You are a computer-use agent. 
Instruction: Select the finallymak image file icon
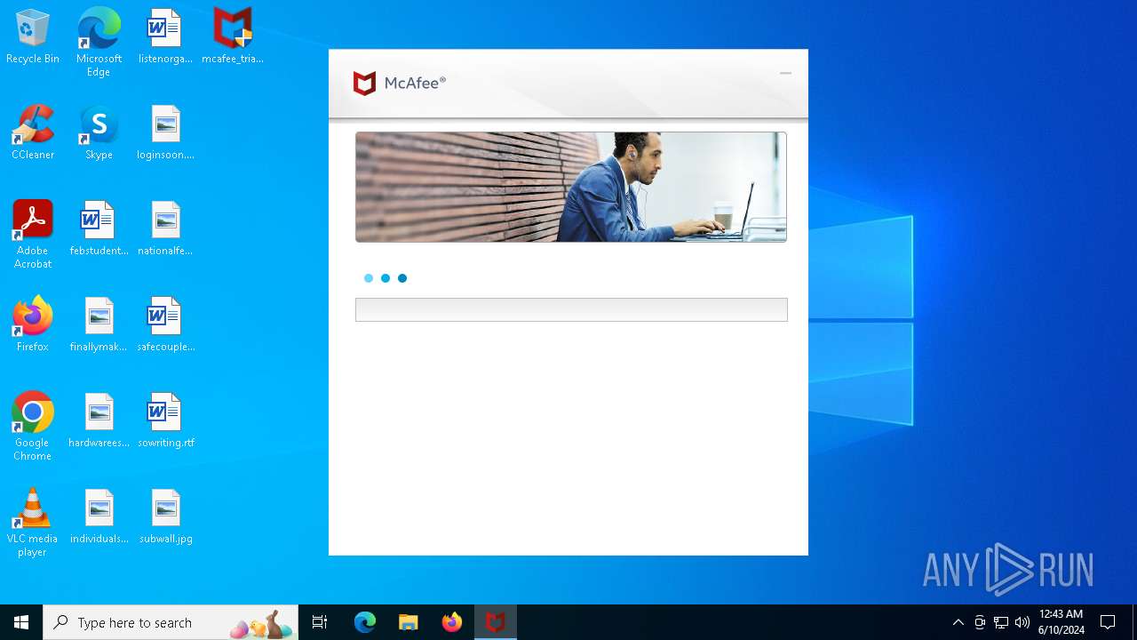(99, 325)
